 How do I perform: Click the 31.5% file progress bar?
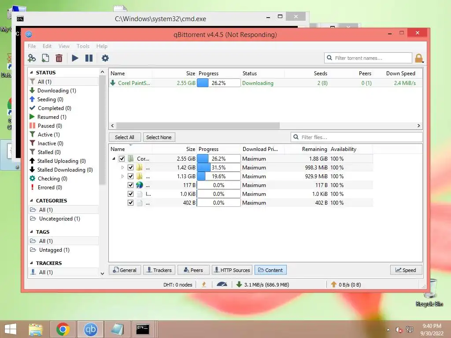click(218, 168)
